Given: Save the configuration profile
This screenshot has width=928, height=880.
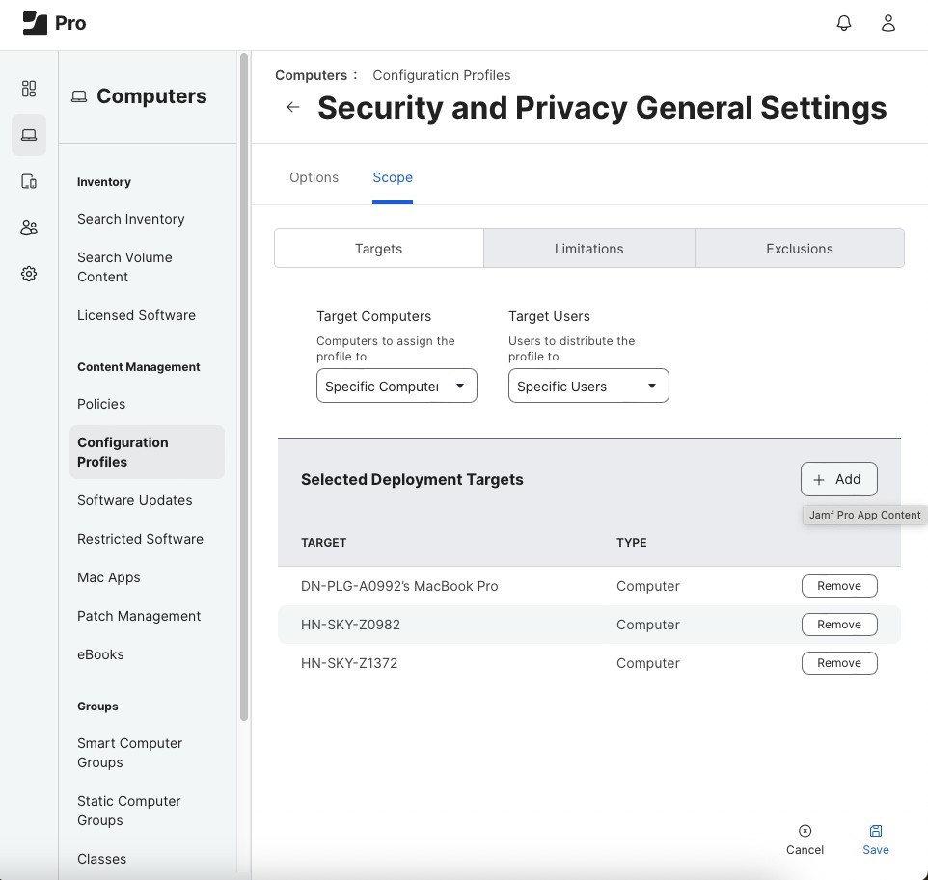Looking at the screenshot, I should tap(876, 840).
